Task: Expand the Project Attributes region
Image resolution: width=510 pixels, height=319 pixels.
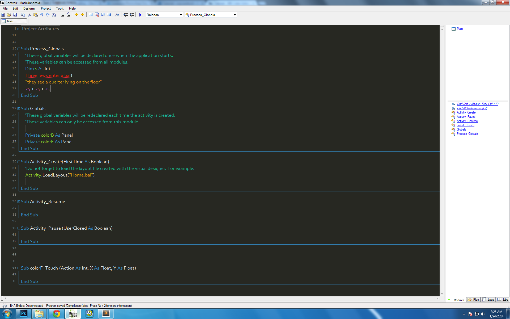Action: point(19,29)
